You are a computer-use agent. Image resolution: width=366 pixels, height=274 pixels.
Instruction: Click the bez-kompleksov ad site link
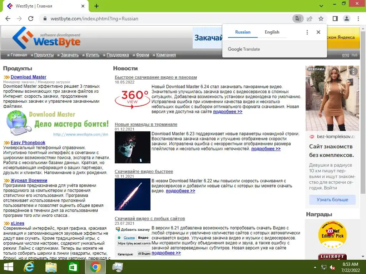click(336, 137)
